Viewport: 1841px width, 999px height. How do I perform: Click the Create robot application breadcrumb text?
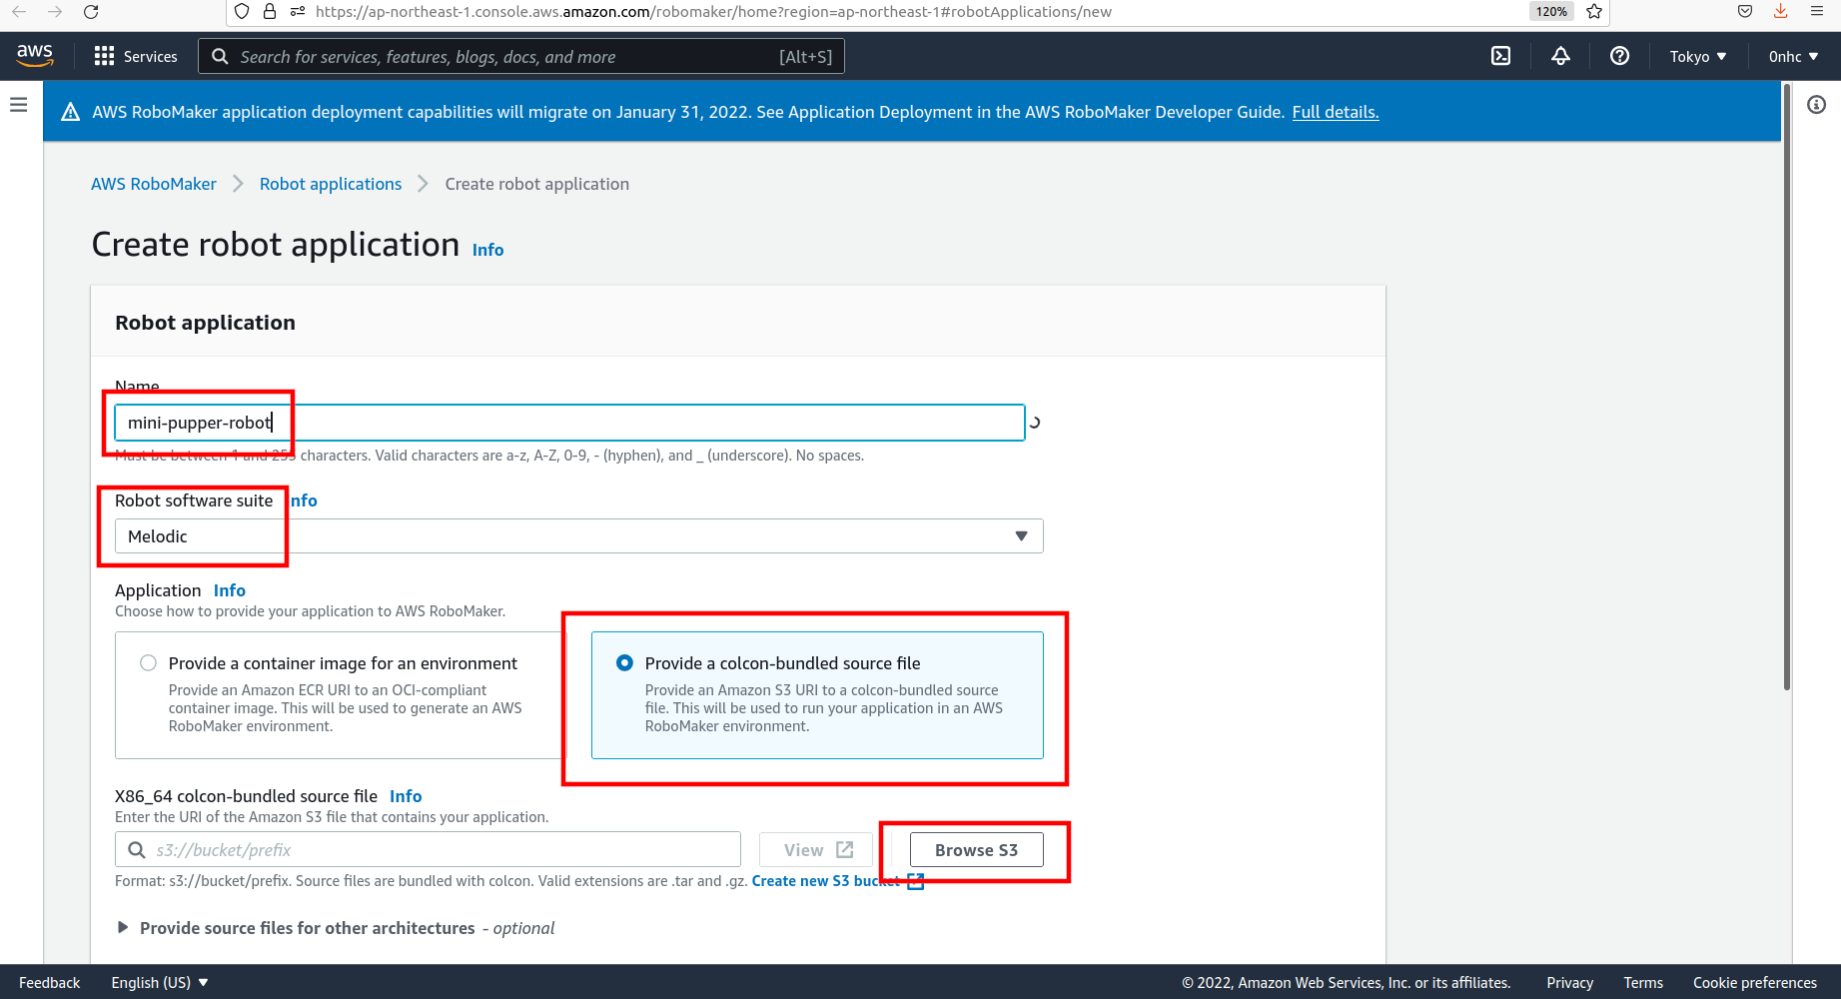[x=536, y=184]
